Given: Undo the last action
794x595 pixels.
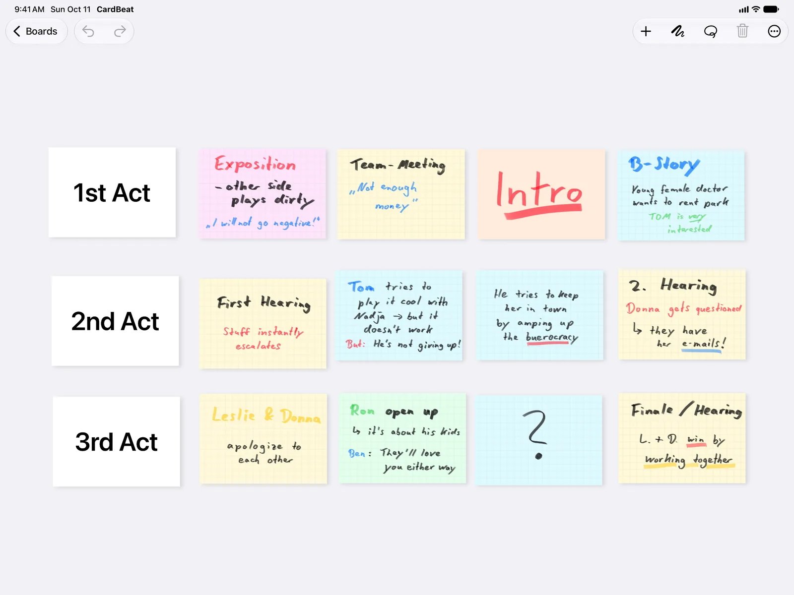Looking at the screenshot, I should click(x=88, y=31).
